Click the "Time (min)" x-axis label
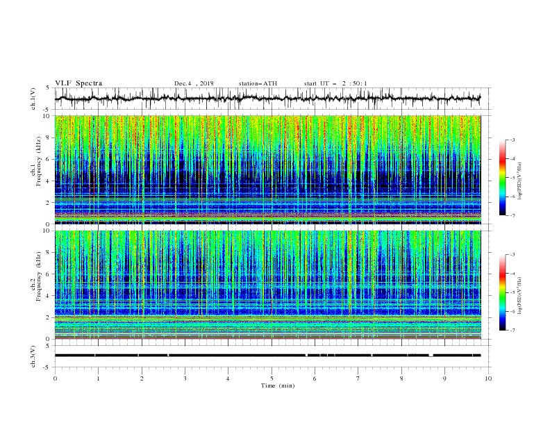 coord(278,385)
